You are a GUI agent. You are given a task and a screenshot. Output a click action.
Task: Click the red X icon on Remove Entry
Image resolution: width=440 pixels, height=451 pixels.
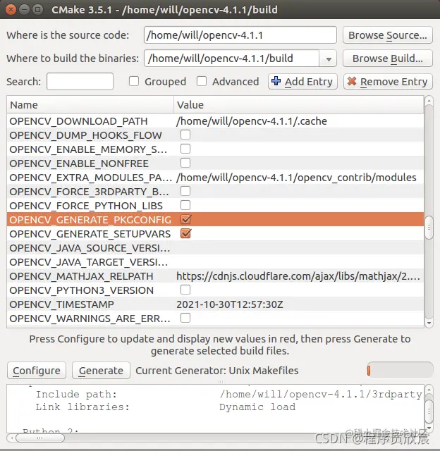tap(352, 81)
